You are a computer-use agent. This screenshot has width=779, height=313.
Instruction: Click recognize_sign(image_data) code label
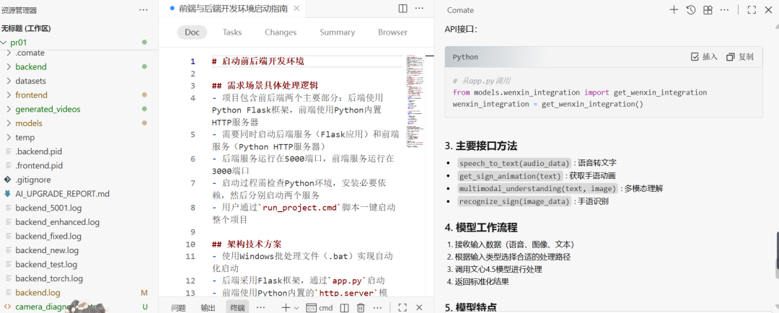(x=514, y=201)
